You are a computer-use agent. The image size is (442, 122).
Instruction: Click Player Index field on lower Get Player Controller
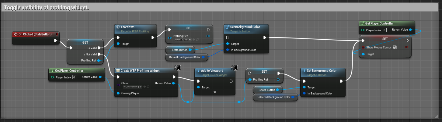74,77
